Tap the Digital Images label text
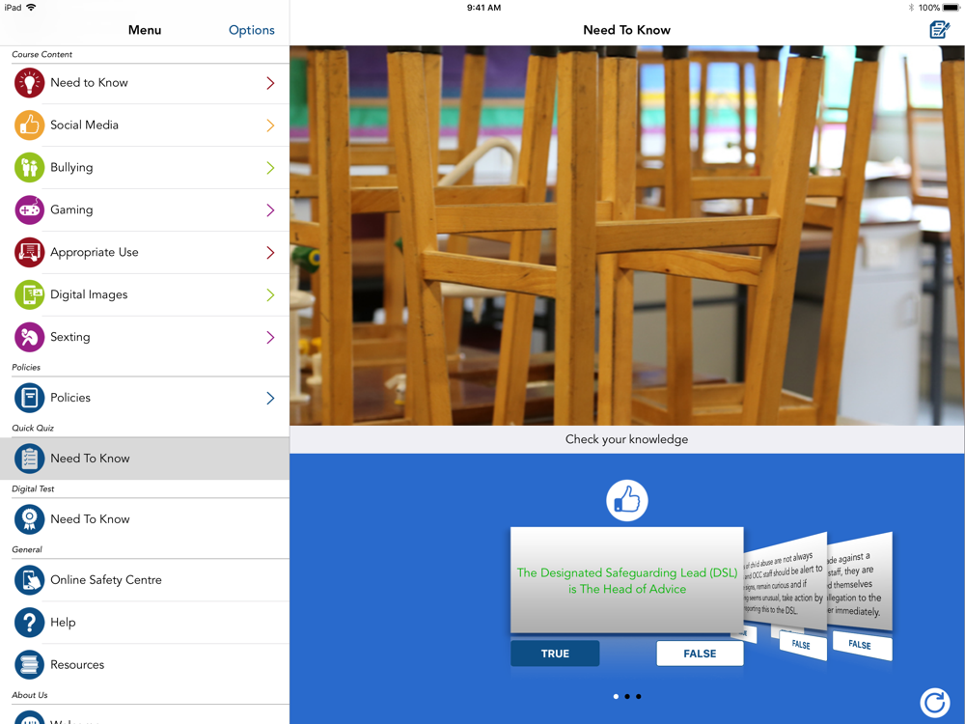Viewport: 965px width, 724px height. click(x=89, y=294)
